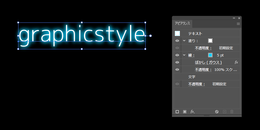Hide the ぼかし (ガウス) effect
This screenshot has width=260, height=130.
coord(177,62)
